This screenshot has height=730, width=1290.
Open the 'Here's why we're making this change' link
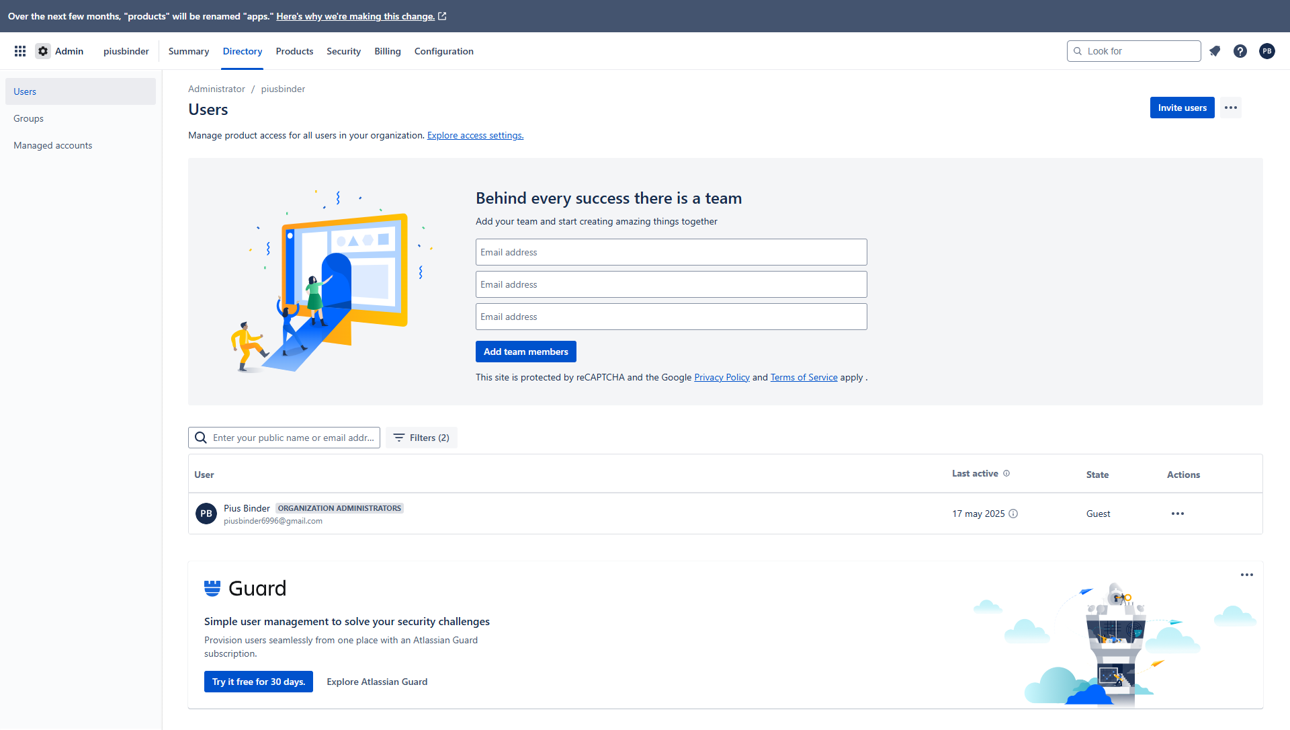tap(355, 16)
